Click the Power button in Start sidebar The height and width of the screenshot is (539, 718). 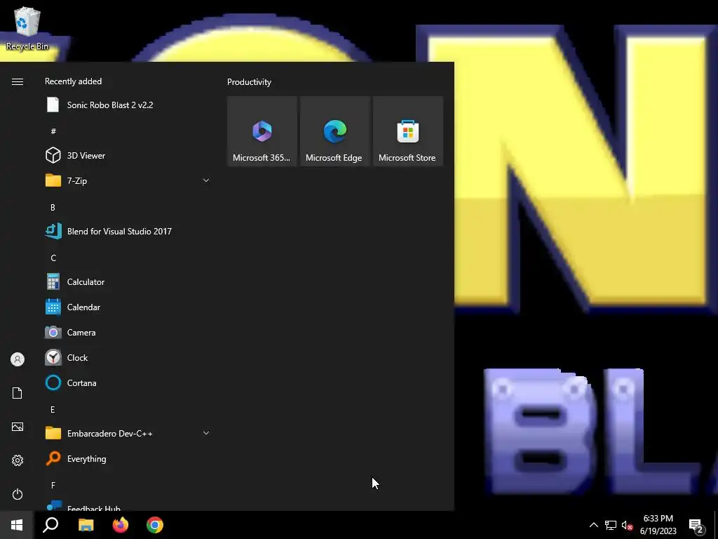(18, 494)
